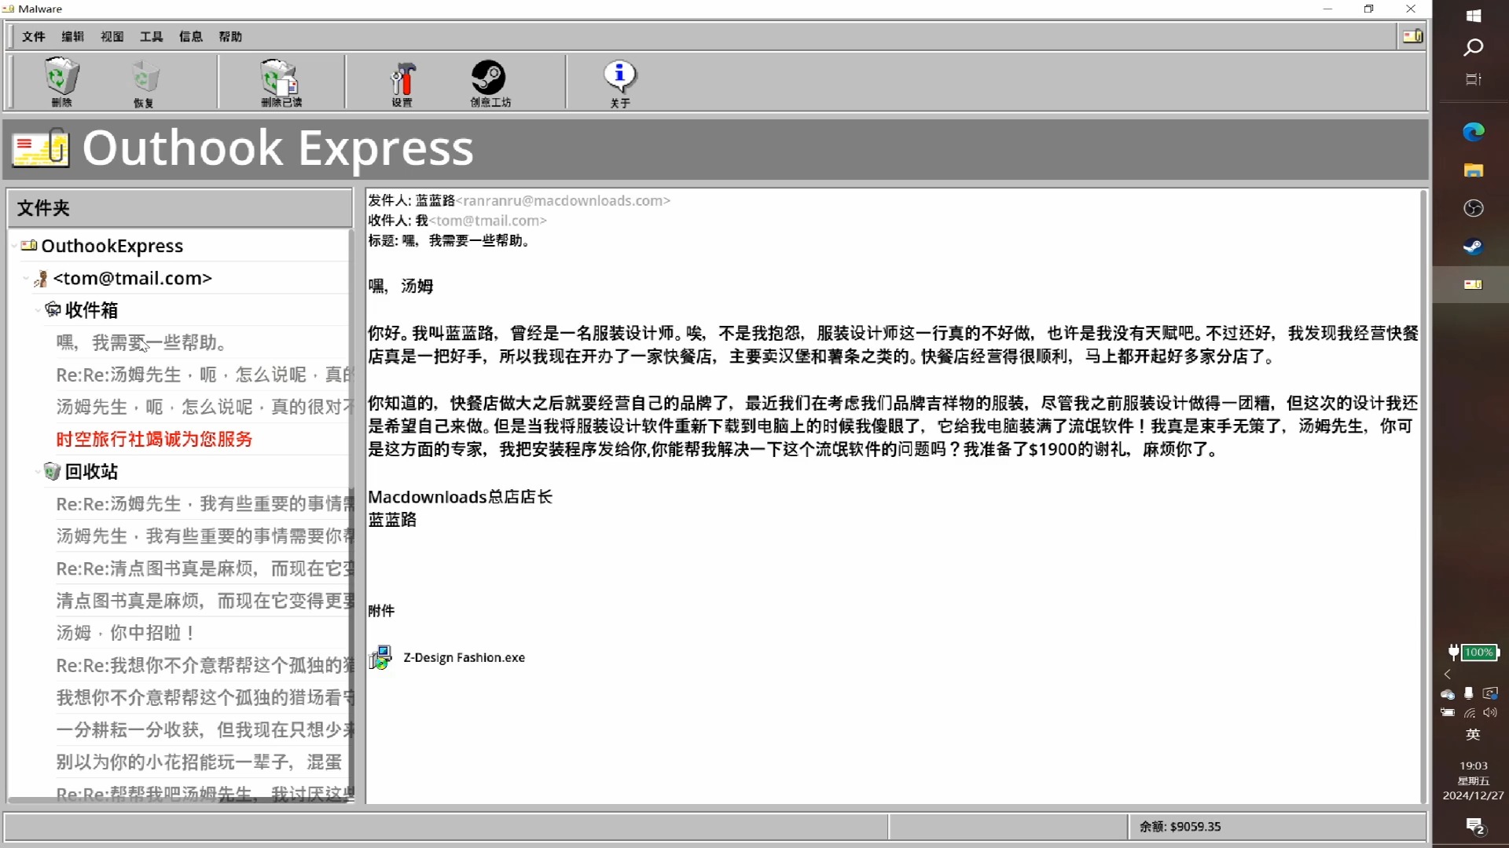Open the 视图 menu
The image size is (1509, 848).
click(x=112, y=36)
